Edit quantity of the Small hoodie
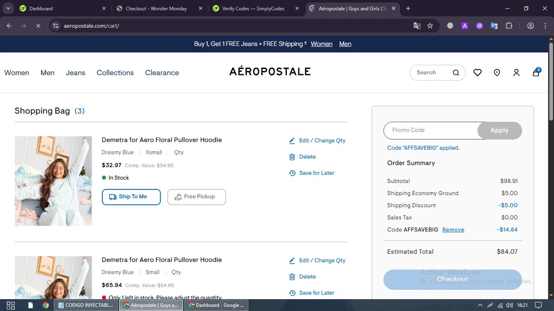The height and width of the screenshot is (311, 554). (317, 260)
